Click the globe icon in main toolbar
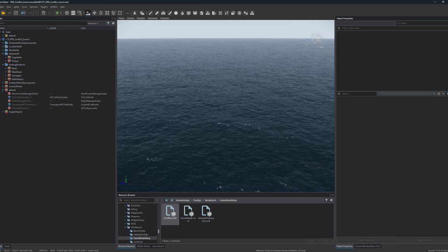The image size is (448, 252). click(239, 13)
